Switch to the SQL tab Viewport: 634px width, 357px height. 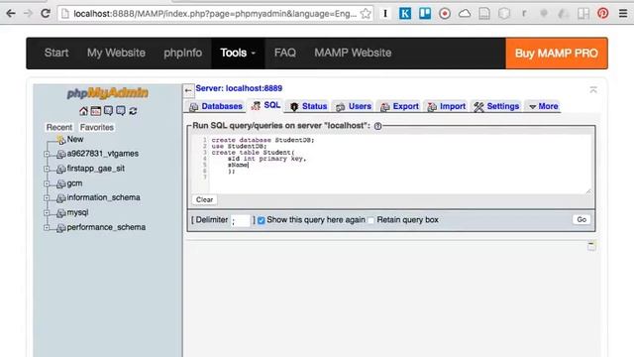pos(266,106)
